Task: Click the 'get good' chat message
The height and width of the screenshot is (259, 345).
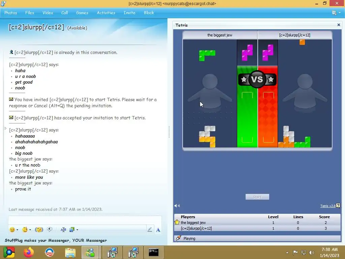Action: (24, 82)
